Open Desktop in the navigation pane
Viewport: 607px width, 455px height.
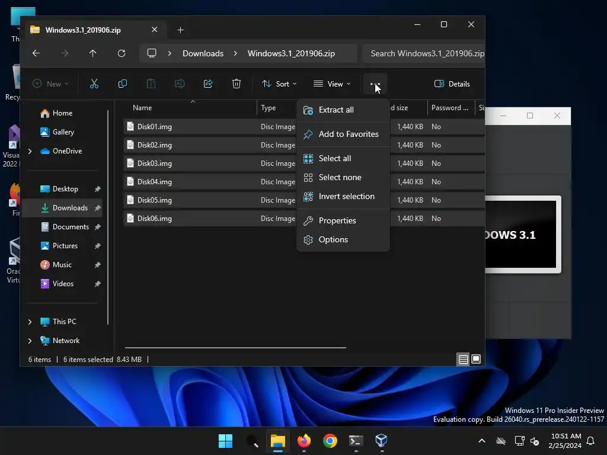pos(65,189)
